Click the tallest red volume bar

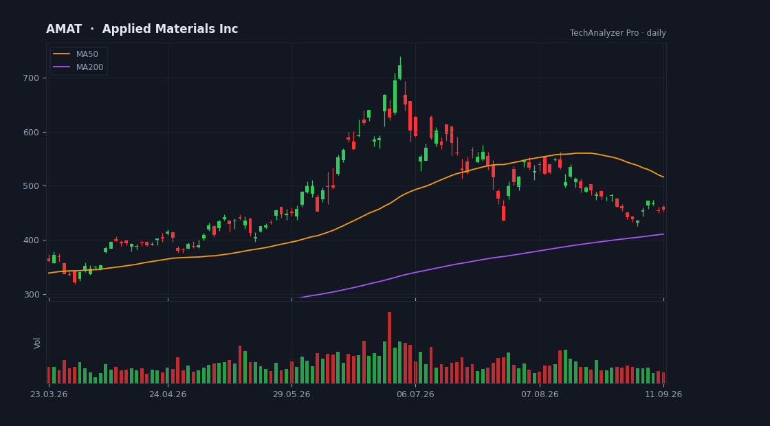tap(389, 348)
